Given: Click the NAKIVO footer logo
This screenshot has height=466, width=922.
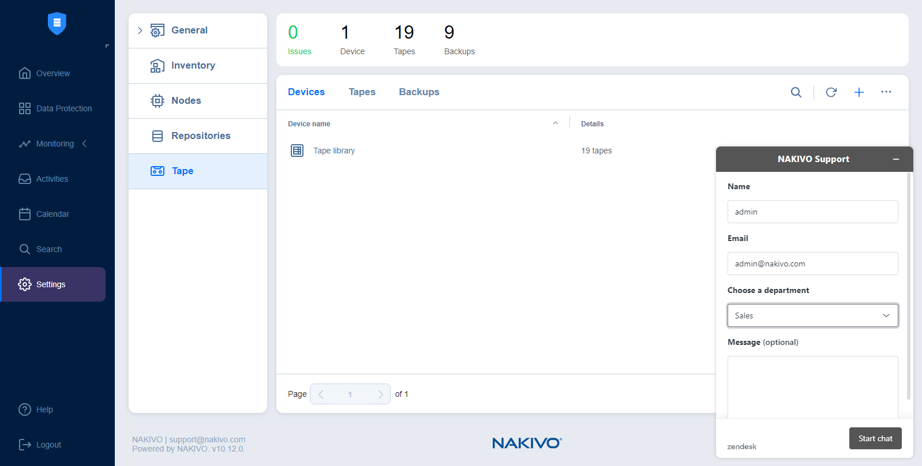Looking at the screenshot, I should click(527, 443).
